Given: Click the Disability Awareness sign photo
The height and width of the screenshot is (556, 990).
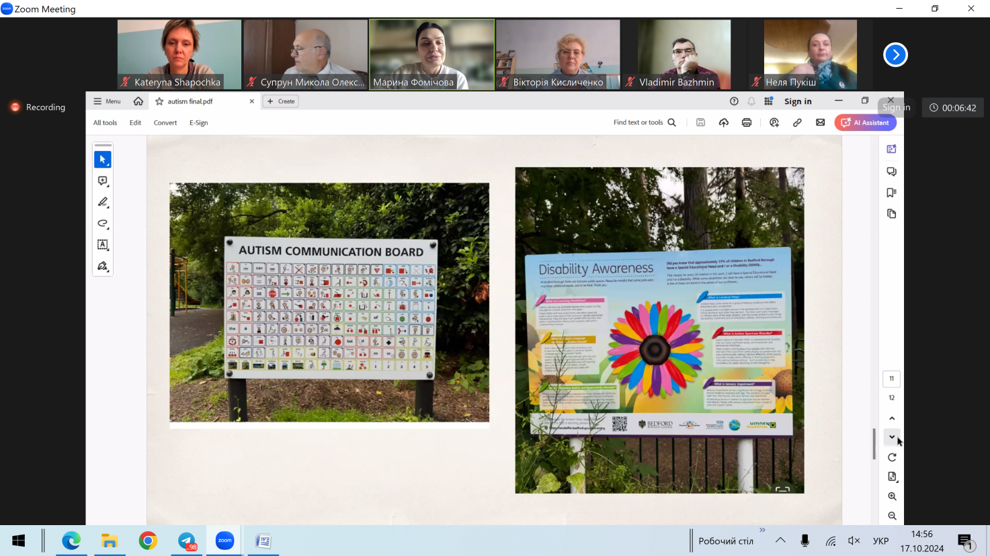Looking at the screenshot, I should [x=659, y=330].
